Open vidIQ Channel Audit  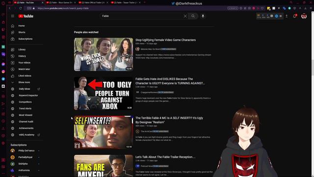pos(26,121)
